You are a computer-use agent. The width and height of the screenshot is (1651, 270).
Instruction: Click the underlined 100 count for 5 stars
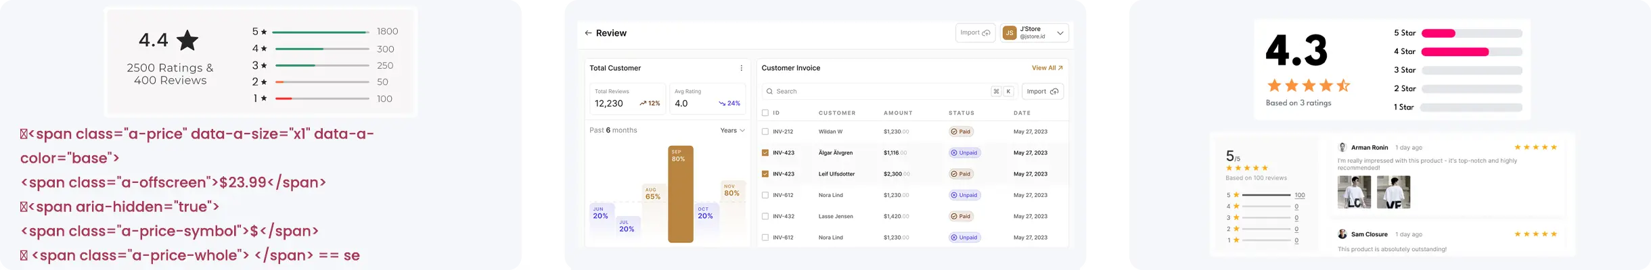click(1299, 195)
